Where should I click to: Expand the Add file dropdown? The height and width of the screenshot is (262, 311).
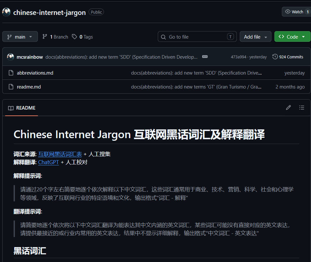tap(256, 37)
